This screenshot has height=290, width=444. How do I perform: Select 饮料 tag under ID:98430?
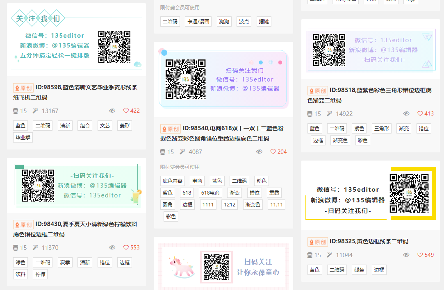[x=20, y=274]
